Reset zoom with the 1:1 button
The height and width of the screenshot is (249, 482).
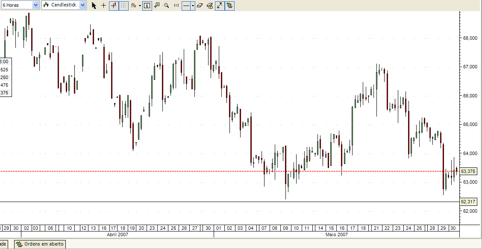[176, 5]
